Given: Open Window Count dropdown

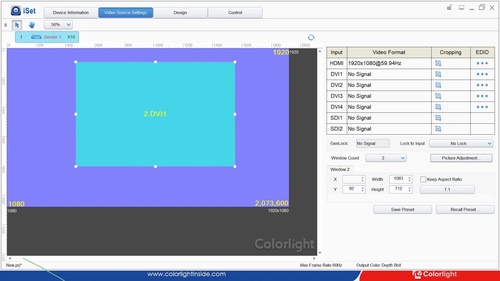Looking at the screenshot, I should 386,158.
